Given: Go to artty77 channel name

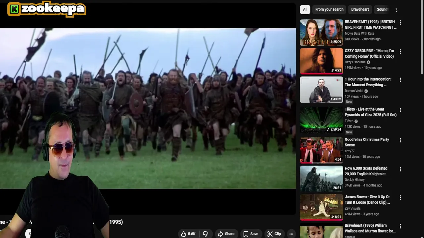Looking at the screenshot, I should (x=349, y=151).
